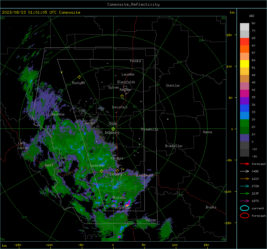Viewport: 267px width, 249px height.
Task: Click the Didsbury city label
Action: [112, 133]
